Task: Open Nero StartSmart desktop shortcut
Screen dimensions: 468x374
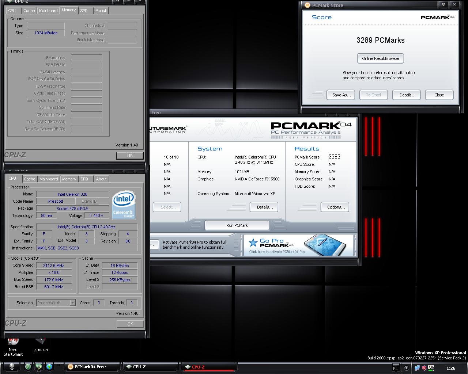Action: [13, 347]
